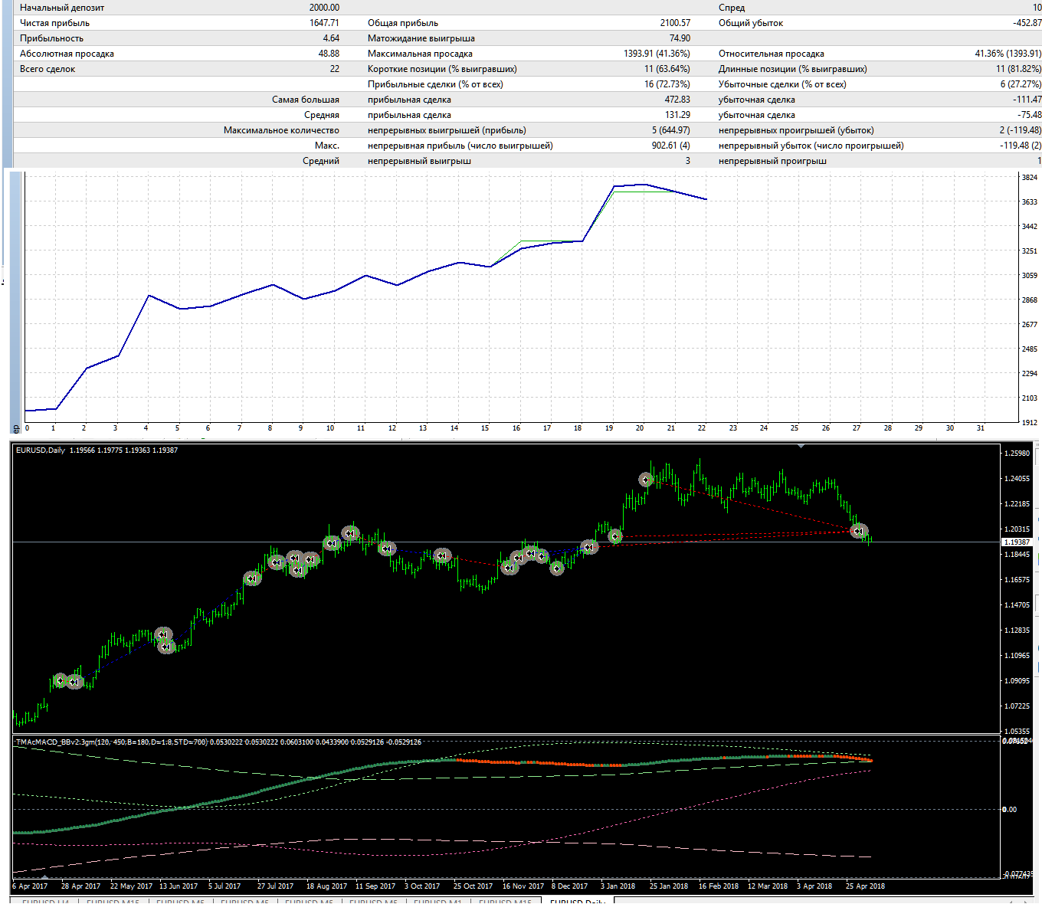Click the chart shift triangle at chart top
Screen dimensions: 1042x904
point(801,445)
